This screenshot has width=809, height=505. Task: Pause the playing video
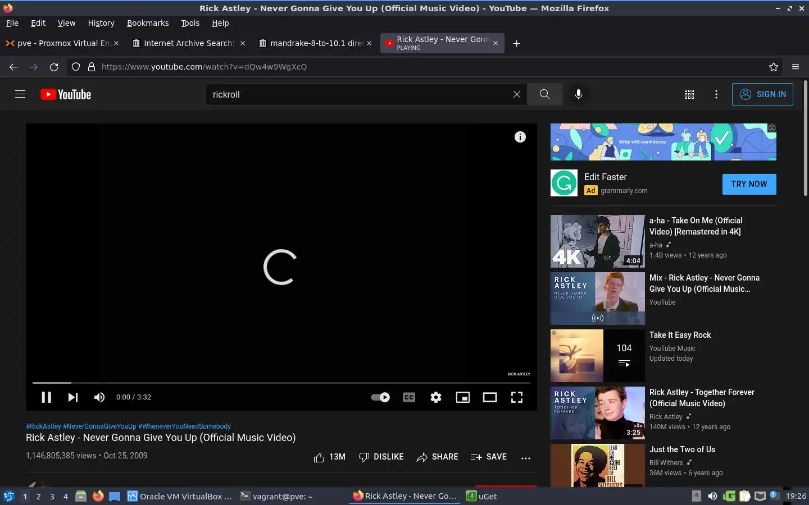tap(46, 397)
